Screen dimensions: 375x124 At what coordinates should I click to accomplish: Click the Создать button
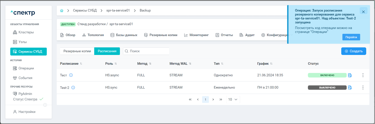(x=353, y=51)
